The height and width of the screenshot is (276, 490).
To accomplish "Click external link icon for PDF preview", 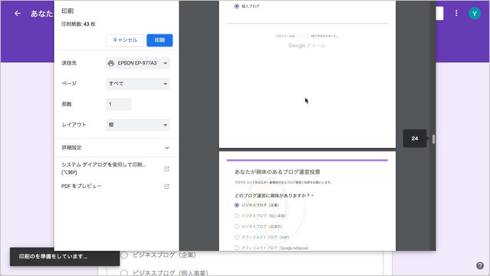I will [167, 186].
